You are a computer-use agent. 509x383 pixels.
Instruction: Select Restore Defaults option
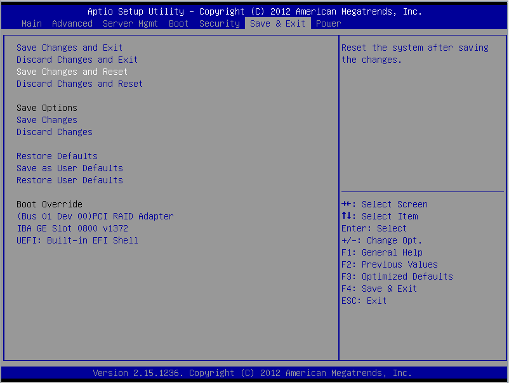click(x=57, y=156)
